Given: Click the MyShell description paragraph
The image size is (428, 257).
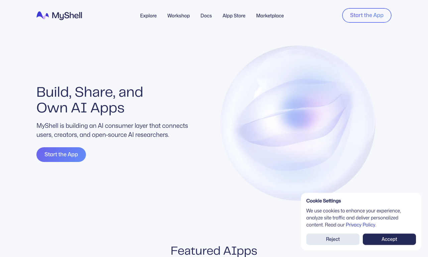Looking at the screenshot, I should coord(112,130).
